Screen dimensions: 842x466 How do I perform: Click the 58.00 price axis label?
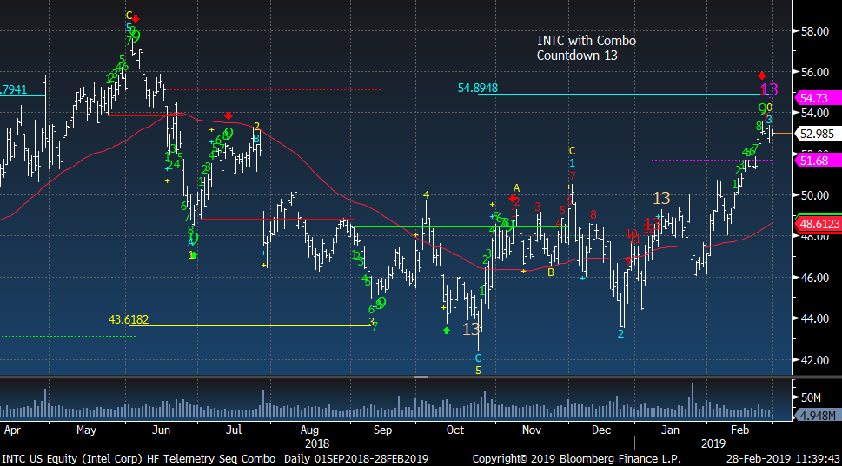tap(814, 31)
